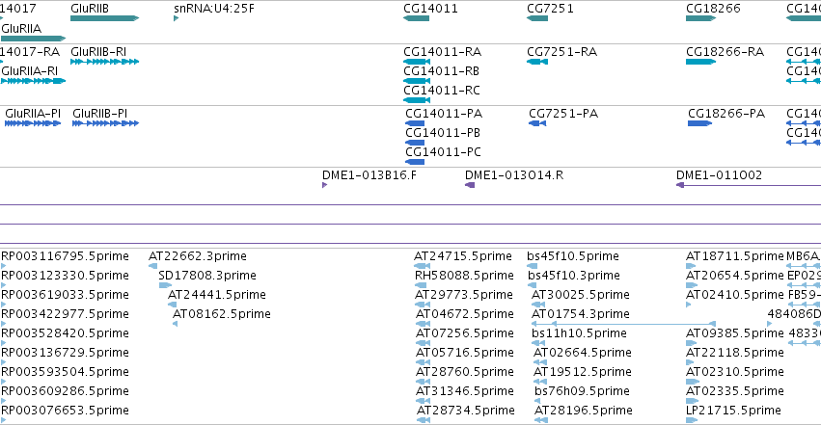Click the RP003116795.5prime EST label
821x425 pixels.
coord(65,256)
